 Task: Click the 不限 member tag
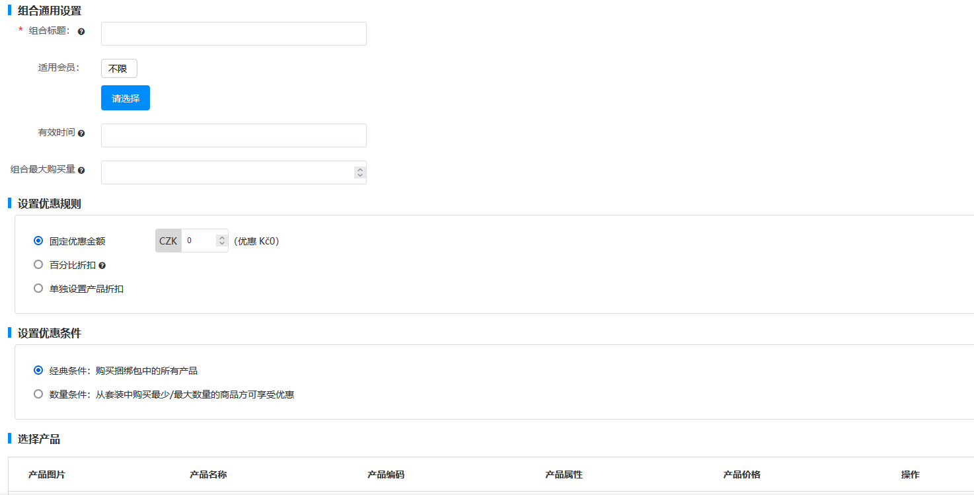(119, 69)
